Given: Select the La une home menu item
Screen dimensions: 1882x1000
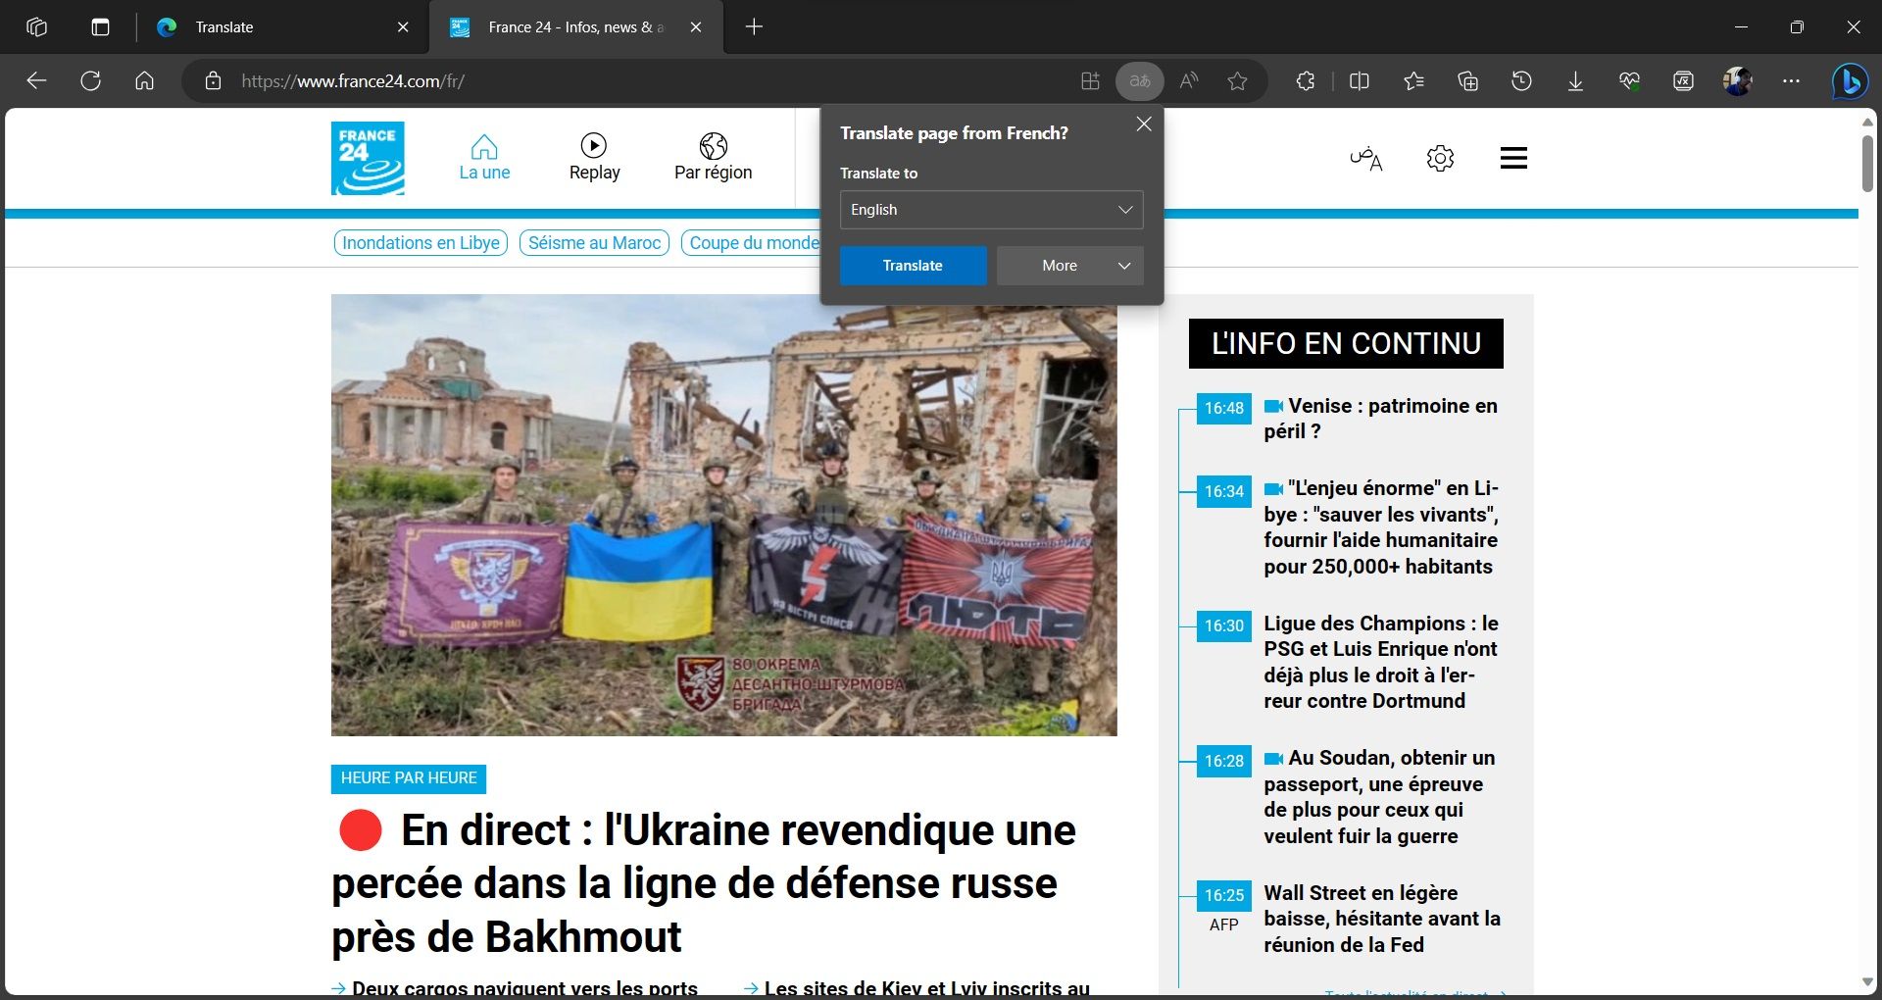Looking at the screenshot, I should [484, 157].
